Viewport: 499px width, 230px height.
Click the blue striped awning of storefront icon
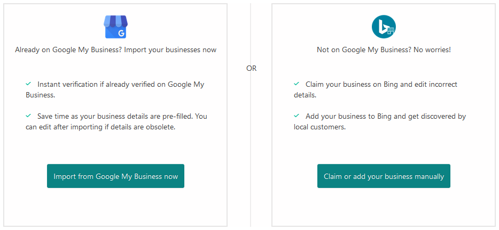tap(116, 21)
